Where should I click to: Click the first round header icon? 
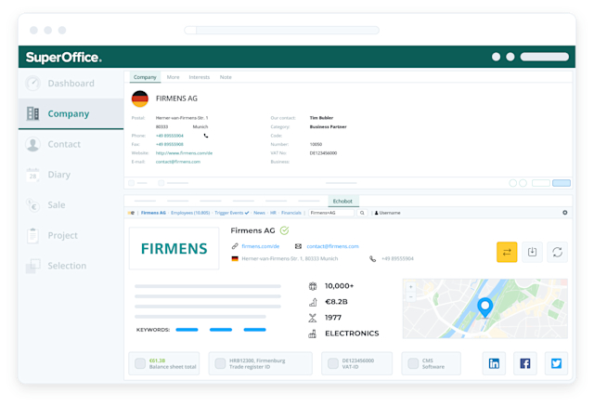point(496,57)
